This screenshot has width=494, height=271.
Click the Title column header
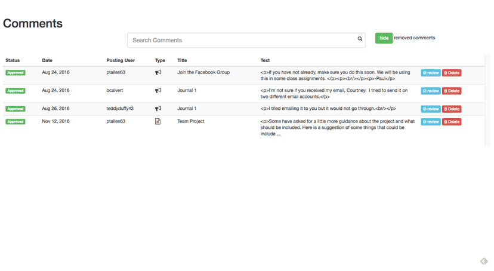click(x=182, y=60)
